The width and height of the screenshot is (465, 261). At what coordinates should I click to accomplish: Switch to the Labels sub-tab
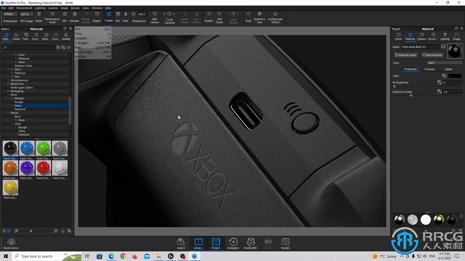click(449, 69)
